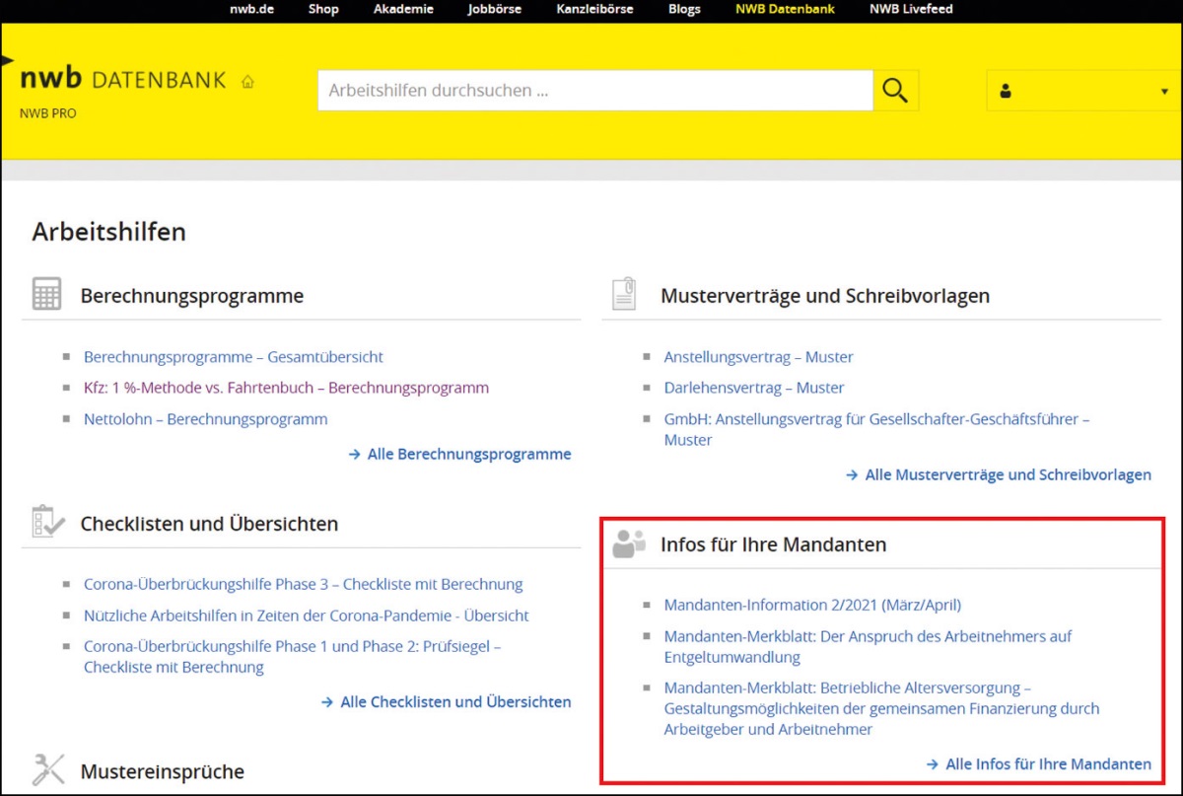This screenshot has width=1183, height=796.
Task: Open Nettolohn – Berechnungsprogramm link
Action: point(205,419)
